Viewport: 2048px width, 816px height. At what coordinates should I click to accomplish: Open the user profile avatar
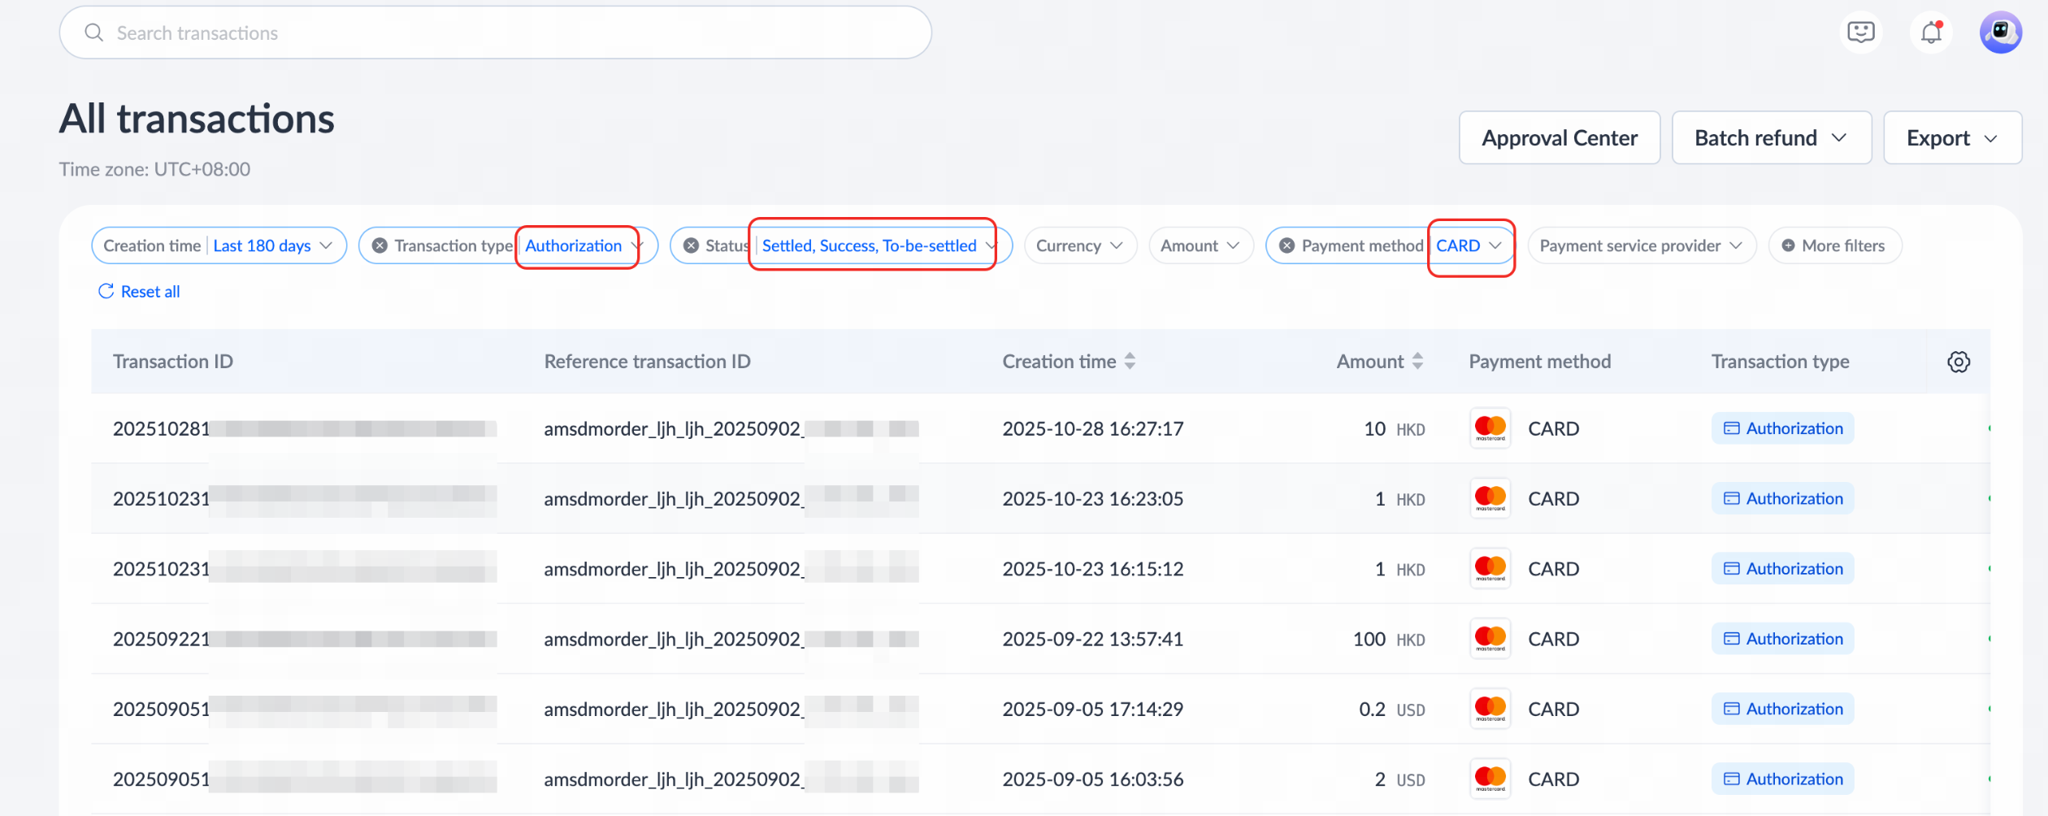point(2001,33)
